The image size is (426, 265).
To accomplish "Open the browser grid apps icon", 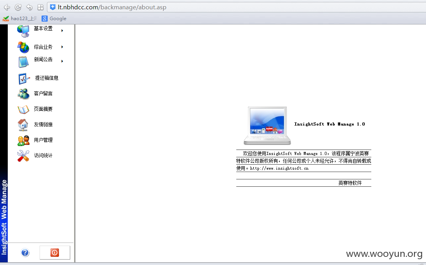I will pos(40,7).
